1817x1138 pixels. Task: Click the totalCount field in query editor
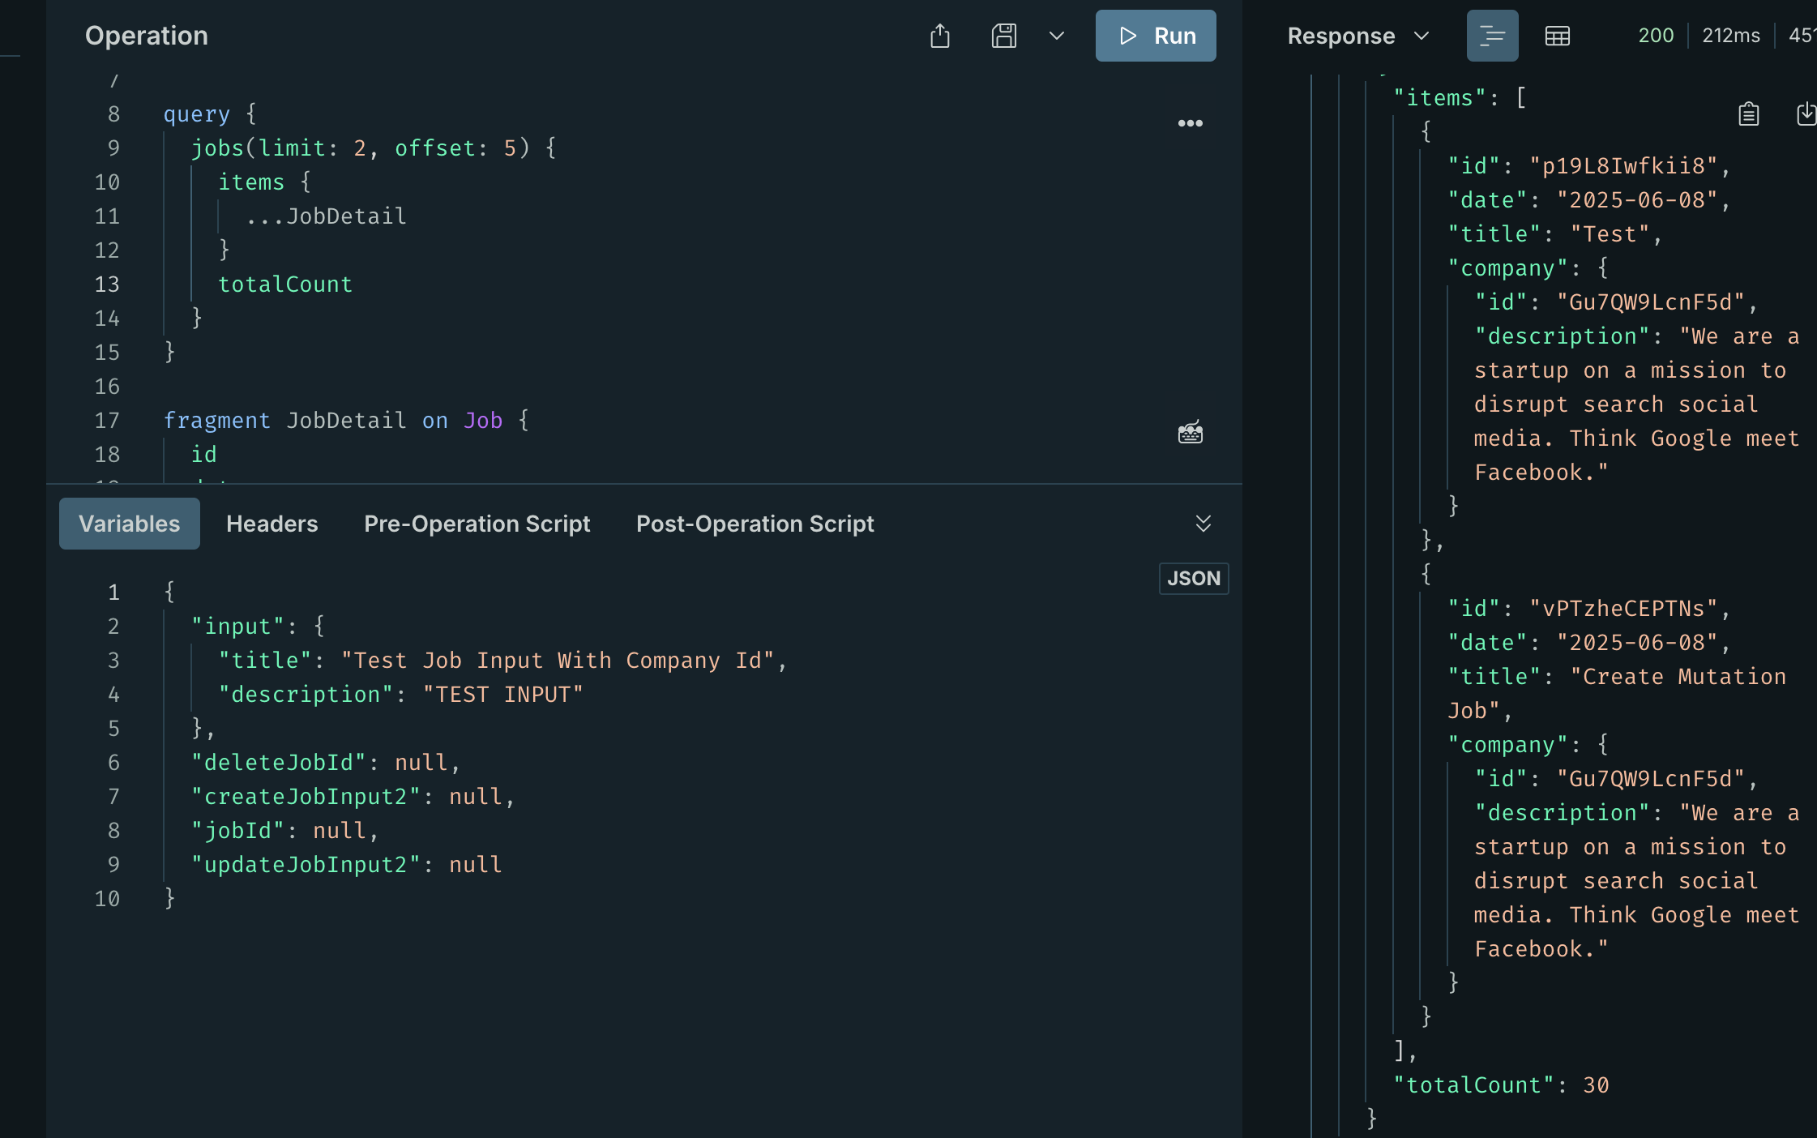285,284
